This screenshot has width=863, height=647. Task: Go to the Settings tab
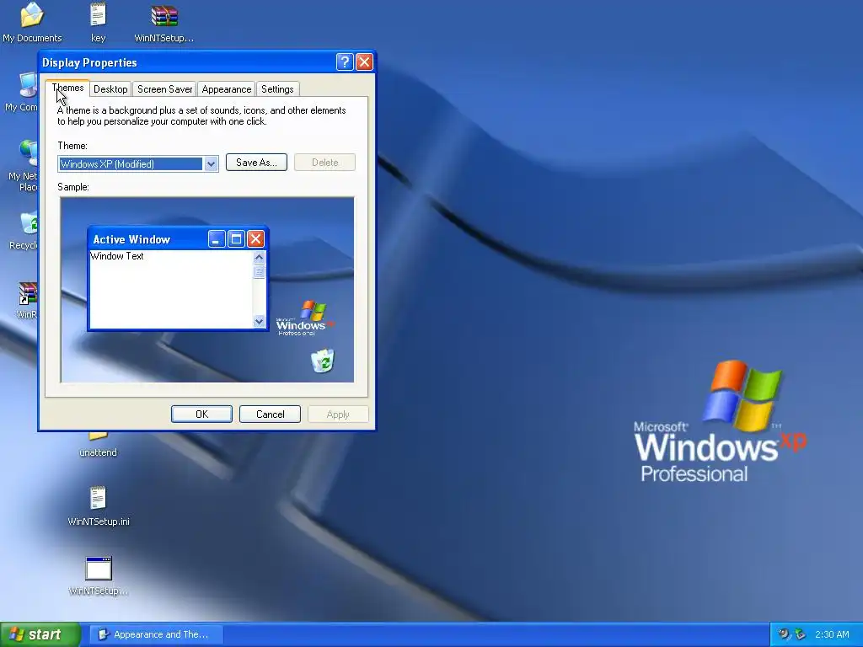277,89
